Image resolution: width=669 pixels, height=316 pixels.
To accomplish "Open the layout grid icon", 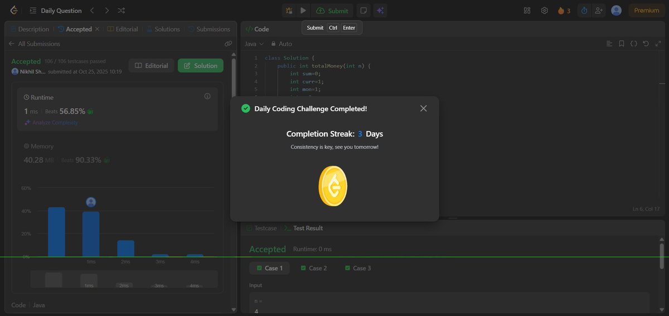I will (x=527, y=11).
